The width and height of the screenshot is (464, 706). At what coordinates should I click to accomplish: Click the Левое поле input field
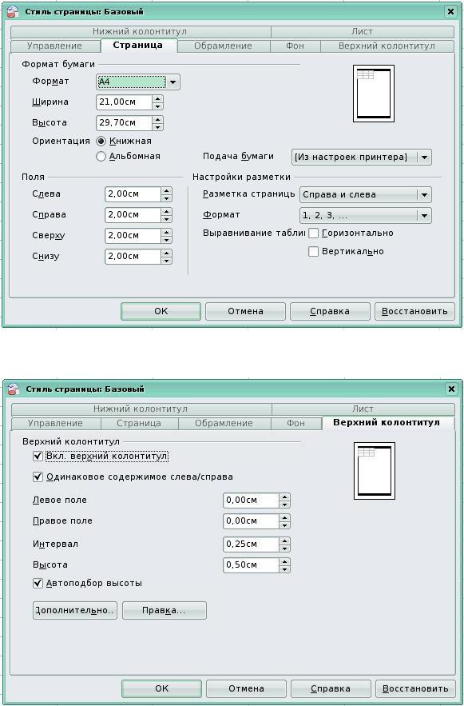point(251,501)
